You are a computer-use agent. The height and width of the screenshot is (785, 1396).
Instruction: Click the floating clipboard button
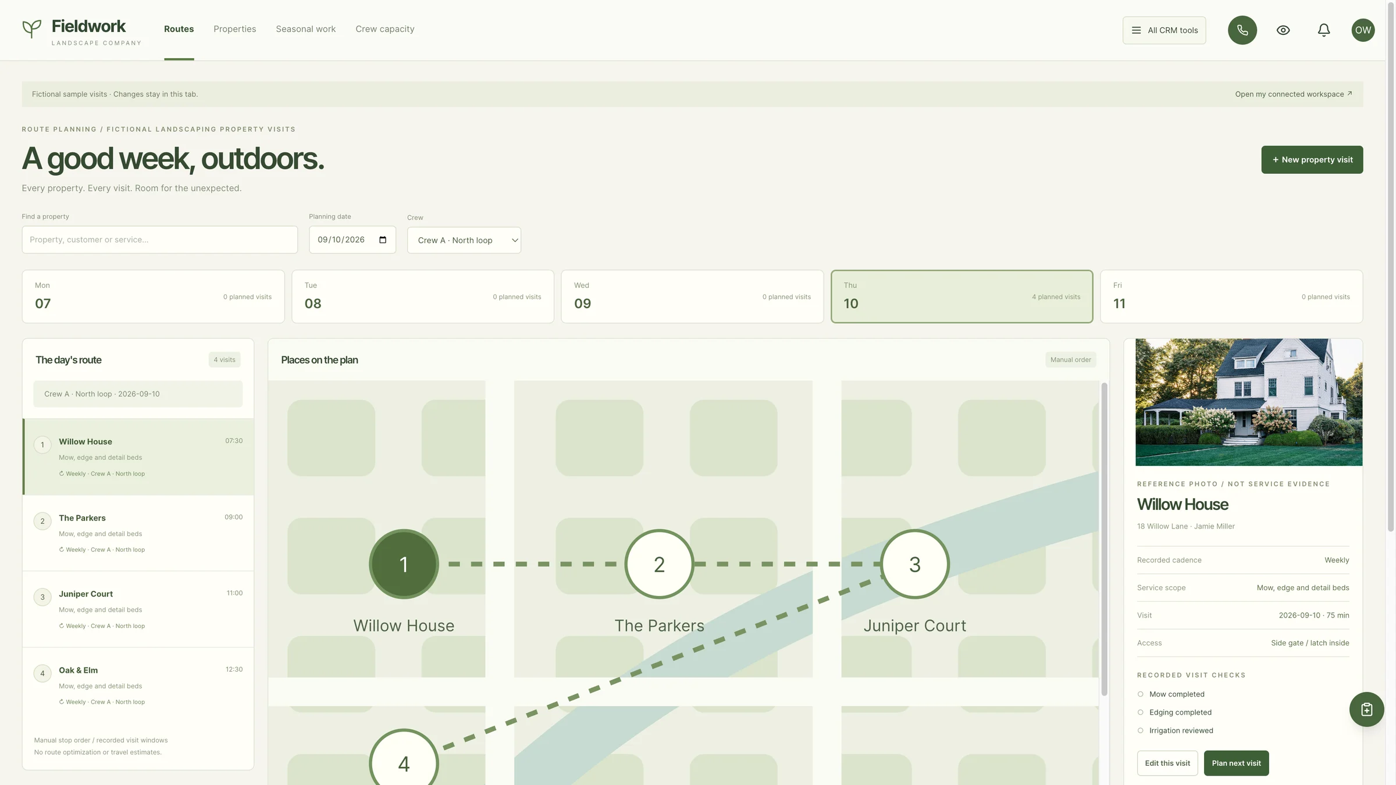1366,709
